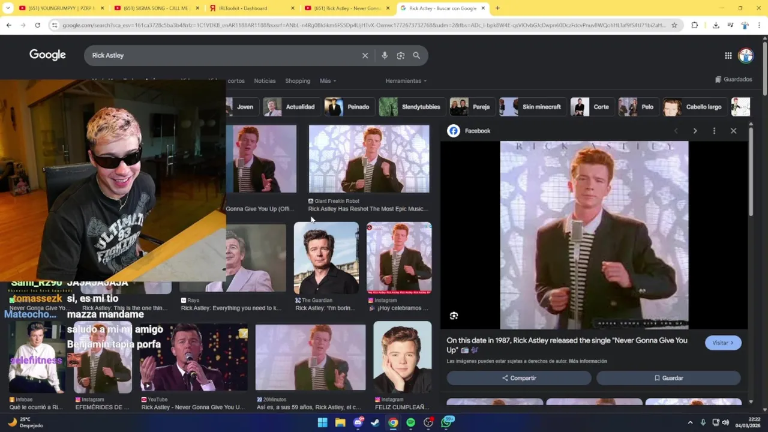Go back in Chrome
The width and height of the screenshot is (768, 432).
[8, 25]
